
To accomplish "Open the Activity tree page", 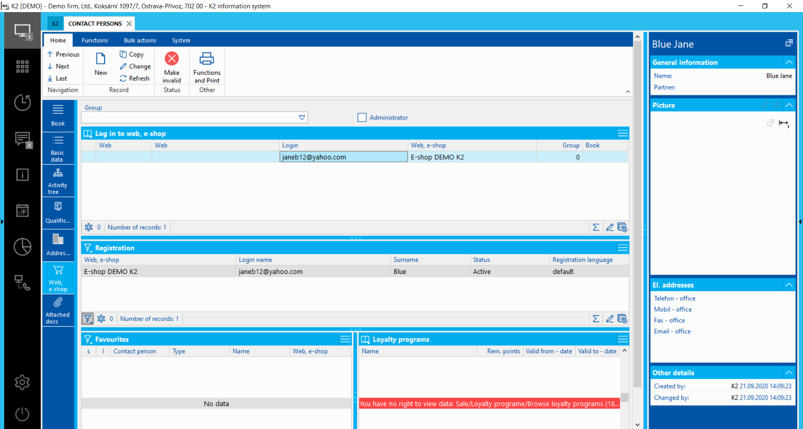I will pyautogui.click(x=58, y=181).
